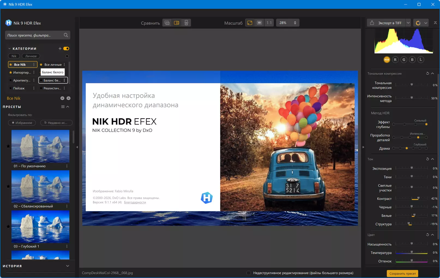This screenshot has height=278, width=440.
Task: Expand the ИСТОРИЯ section
Action: tap(68, 266)
